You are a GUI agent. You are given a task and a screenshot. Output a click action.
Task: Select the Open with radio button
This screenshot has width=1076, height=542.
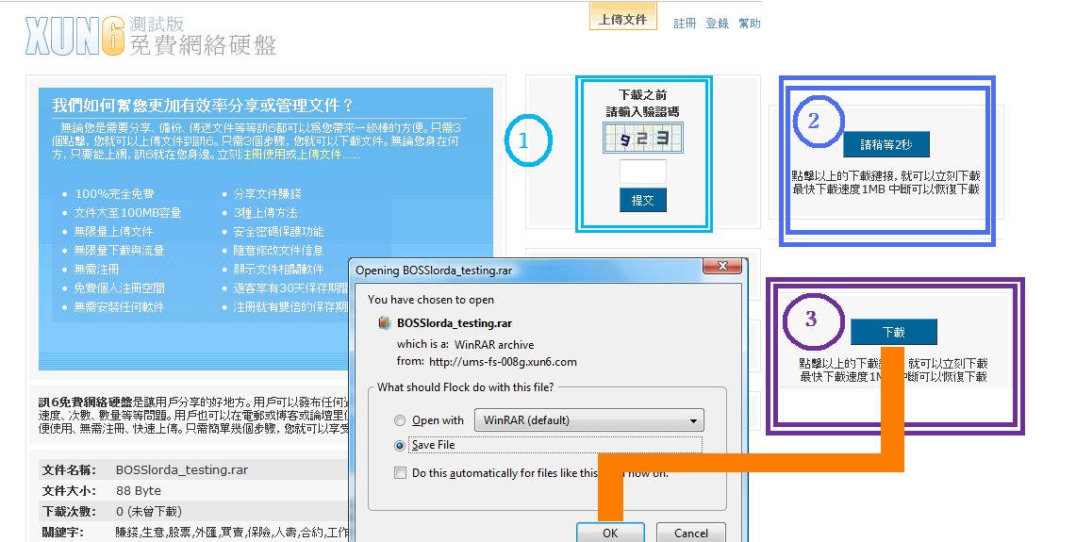(400, 420)
